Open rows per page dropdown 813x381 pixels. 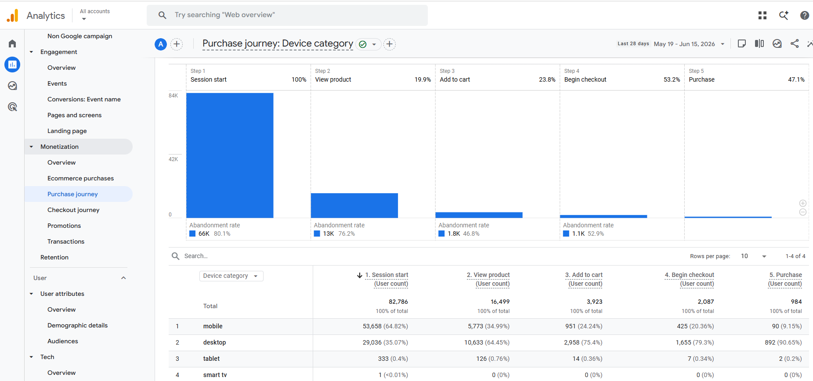(x=754, y=256)
